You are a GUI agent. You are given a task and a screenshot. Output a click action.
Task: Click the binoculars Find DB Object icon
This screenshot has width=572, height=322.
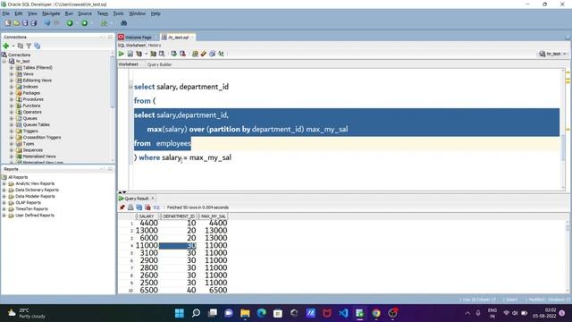coord(123,23)
